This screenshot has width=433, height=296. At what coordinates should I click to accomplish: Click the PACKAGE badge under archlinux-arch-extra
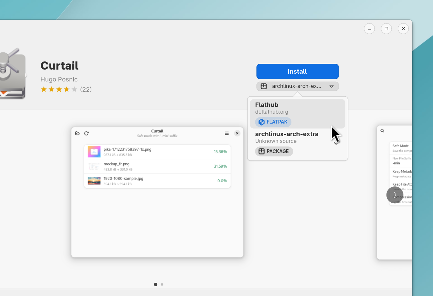(x=274, y=151)
